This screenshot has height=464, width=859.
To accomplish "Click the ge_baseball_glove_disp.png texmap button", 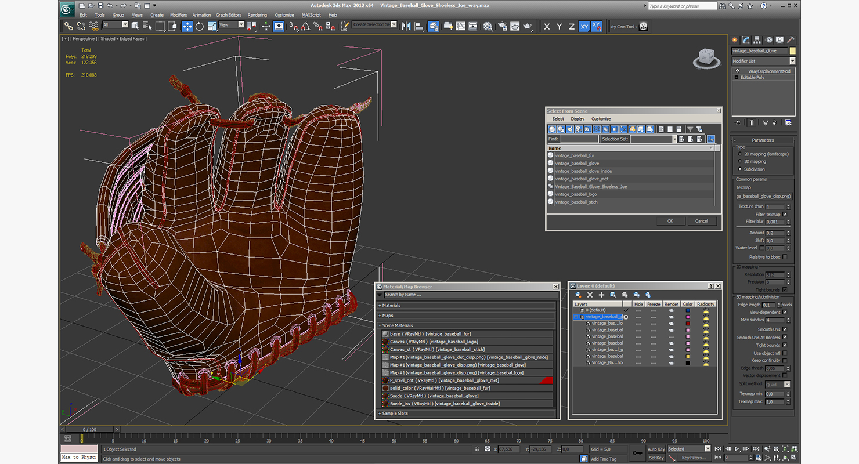I will coord(763,196).
